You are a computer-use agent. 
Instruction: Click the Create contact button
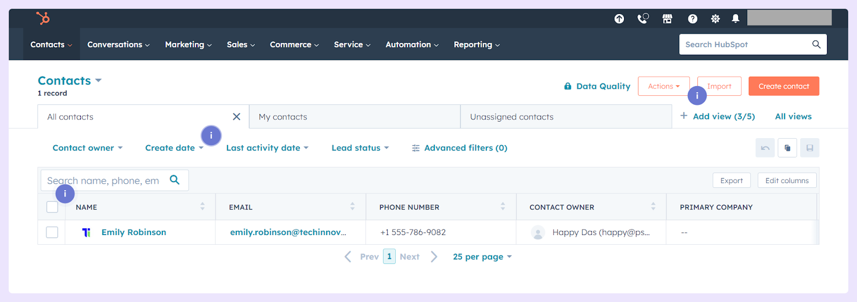pyautogui.click(x=784, y=86)
